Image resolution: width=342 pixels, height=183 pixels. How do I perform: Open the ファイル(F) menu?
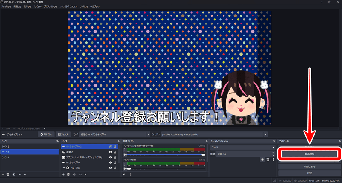6,6
